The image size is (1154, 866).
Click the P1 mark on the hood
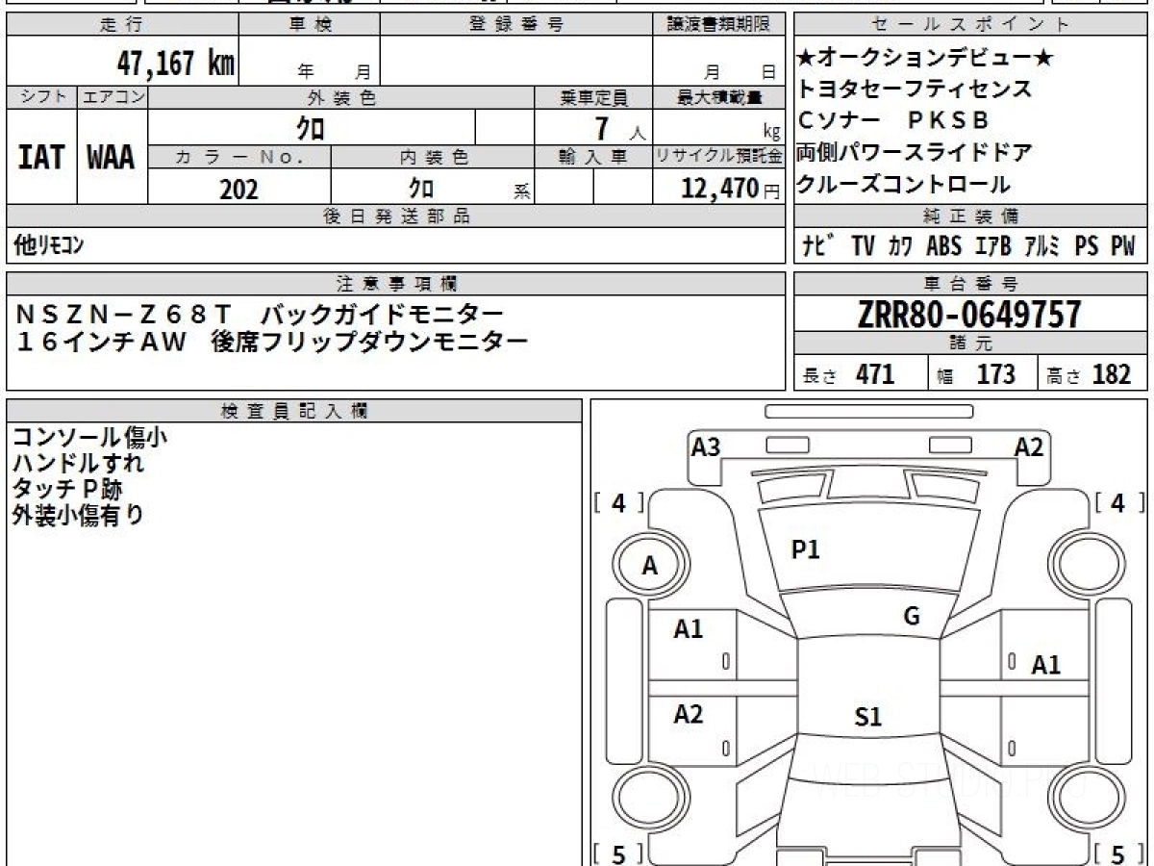click(805, 549)
